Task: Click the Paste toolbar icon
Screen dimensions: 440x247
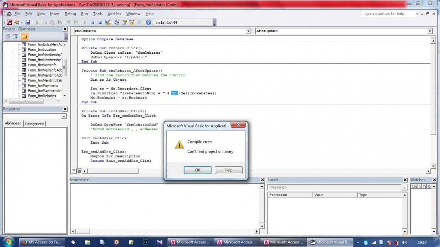Action: pyautogui.click(x=52, y=22)
